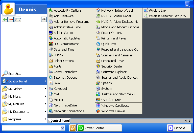Click the green plus add icon
This screenshot has height=133, width=194.
coord(5,19)
